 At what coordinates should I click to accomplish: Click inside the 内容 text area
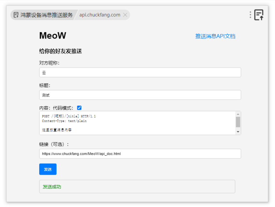coord(138,123)
